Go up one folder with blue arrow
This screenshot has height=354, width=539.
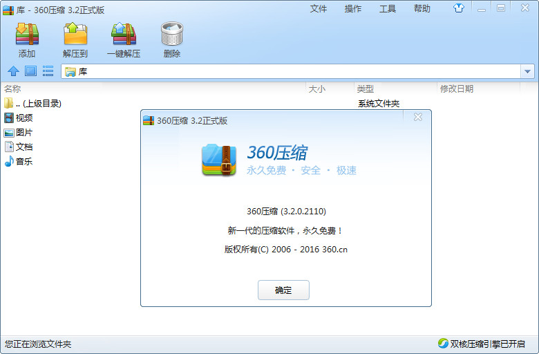click(13, 71)
